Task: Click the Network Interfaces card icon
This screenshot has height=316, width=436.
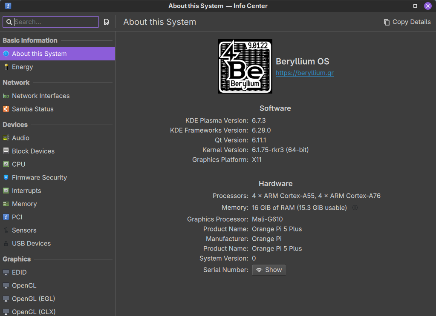Action: coord(6,96)
